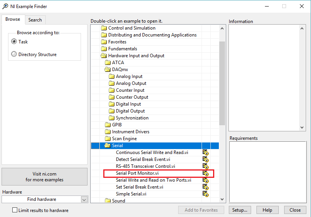Viewport: 311px width, 217px height.
Task: Click the VI icon beside Serial Port Monitor.vi
Action: tap(205, 173)
